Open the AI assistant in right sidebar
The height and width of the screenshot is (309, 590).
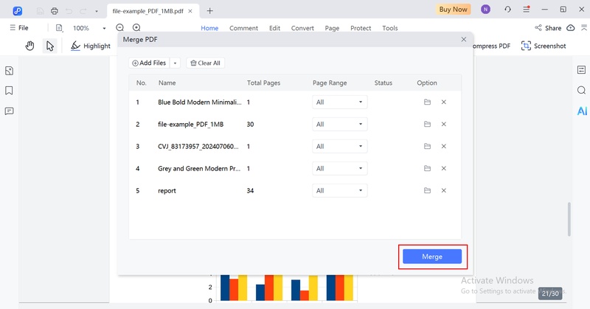(582, 111)
